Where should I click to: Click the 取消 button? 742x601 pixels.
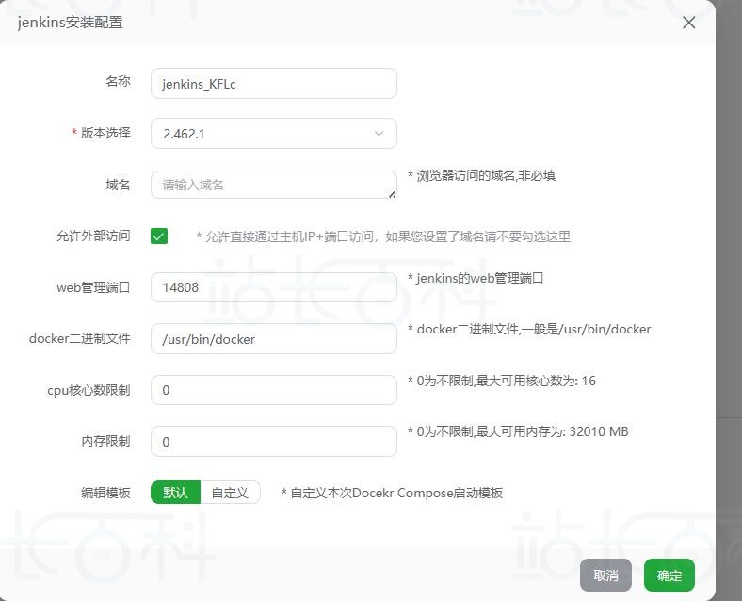tap(605, 576)
